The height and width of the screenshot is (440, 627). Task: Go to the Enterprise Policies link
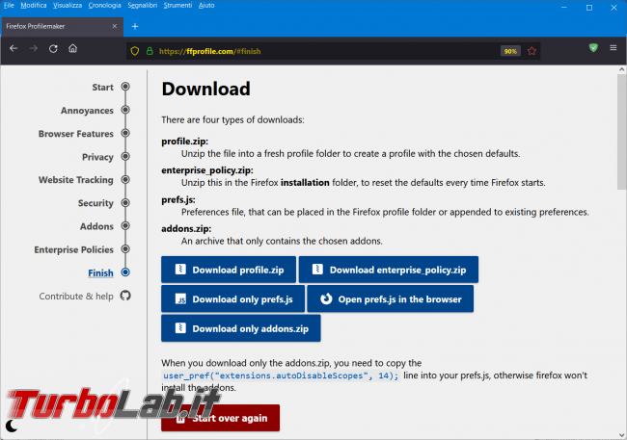74,249
